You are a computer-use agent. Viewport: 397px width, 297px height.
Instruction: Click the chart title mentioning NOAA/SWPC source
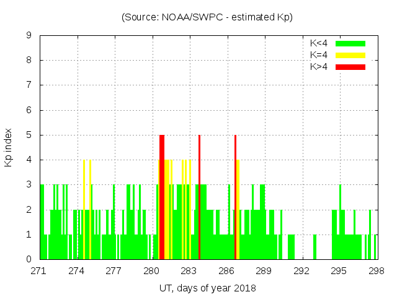pos(207,17)
